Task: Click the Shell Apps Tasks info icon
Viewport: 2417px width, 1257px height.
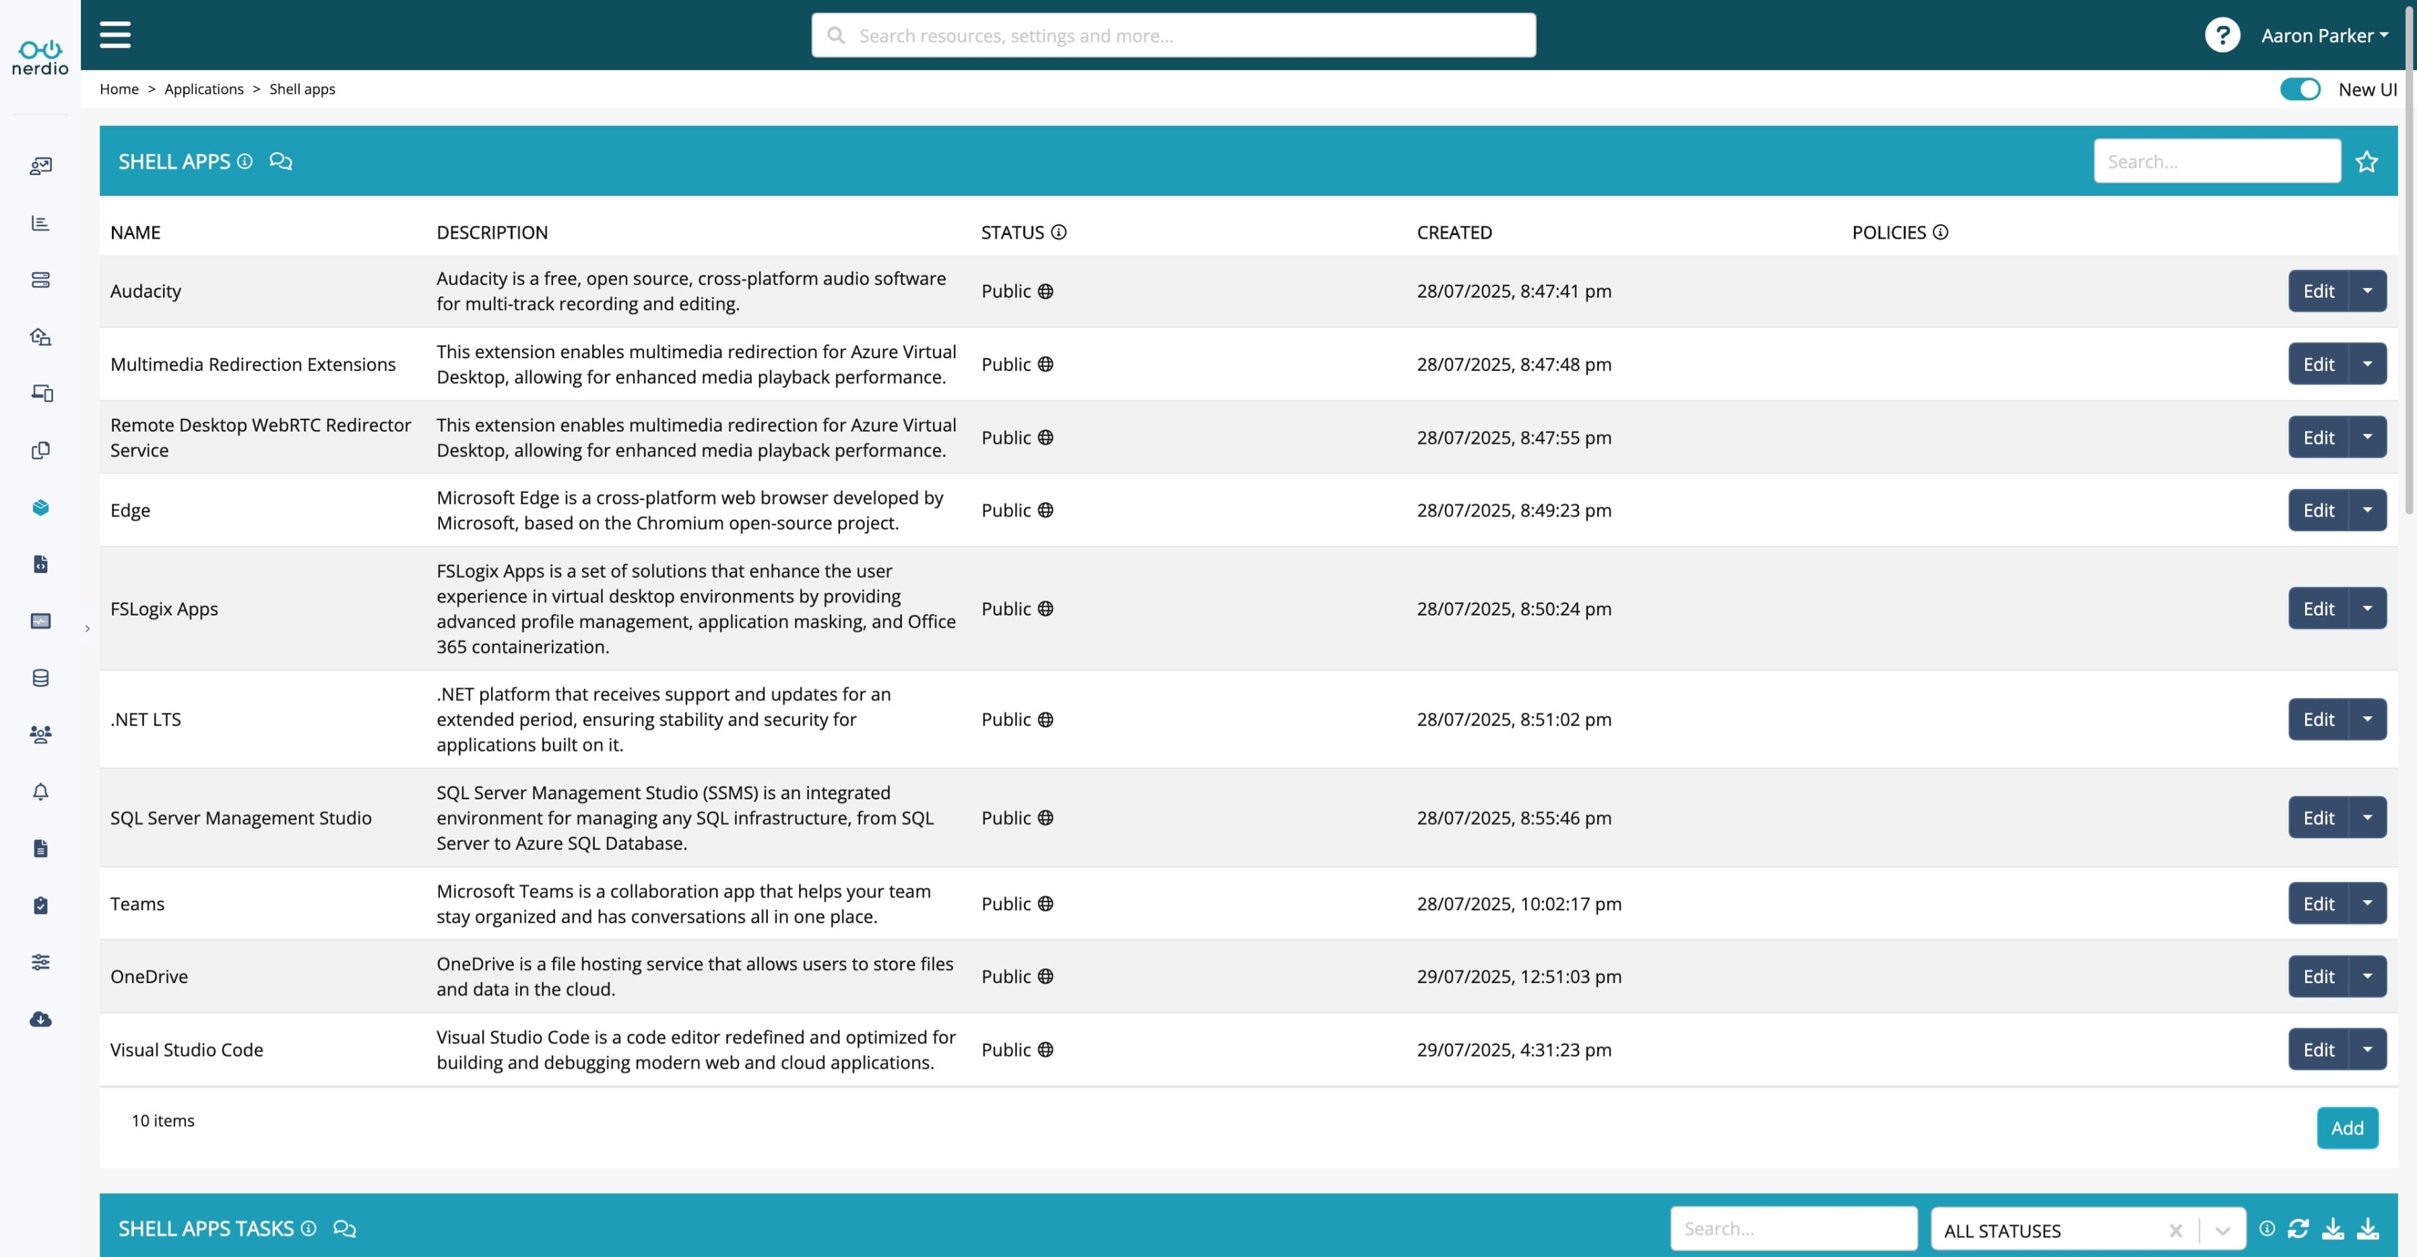Action: [x=309, y=1228]
